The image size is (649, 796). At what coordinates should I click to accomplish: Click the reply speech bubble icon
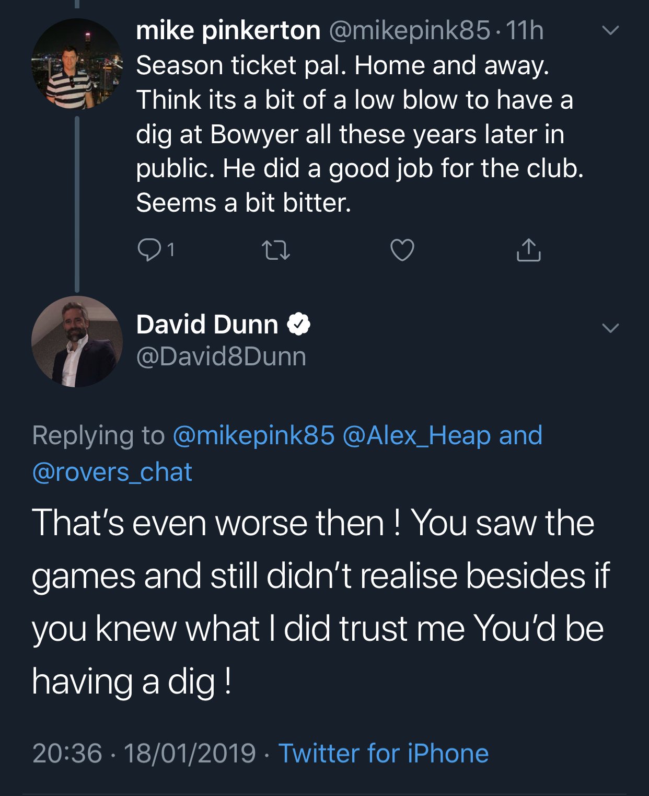pyautogui.click(x=149, y=250)
